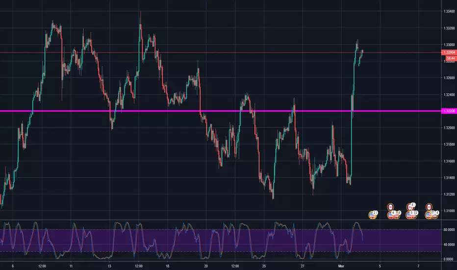Click the 1.32600 price axis value
Image resolution: width=457 pixels, height=270 pixels.
coord(449,78)
